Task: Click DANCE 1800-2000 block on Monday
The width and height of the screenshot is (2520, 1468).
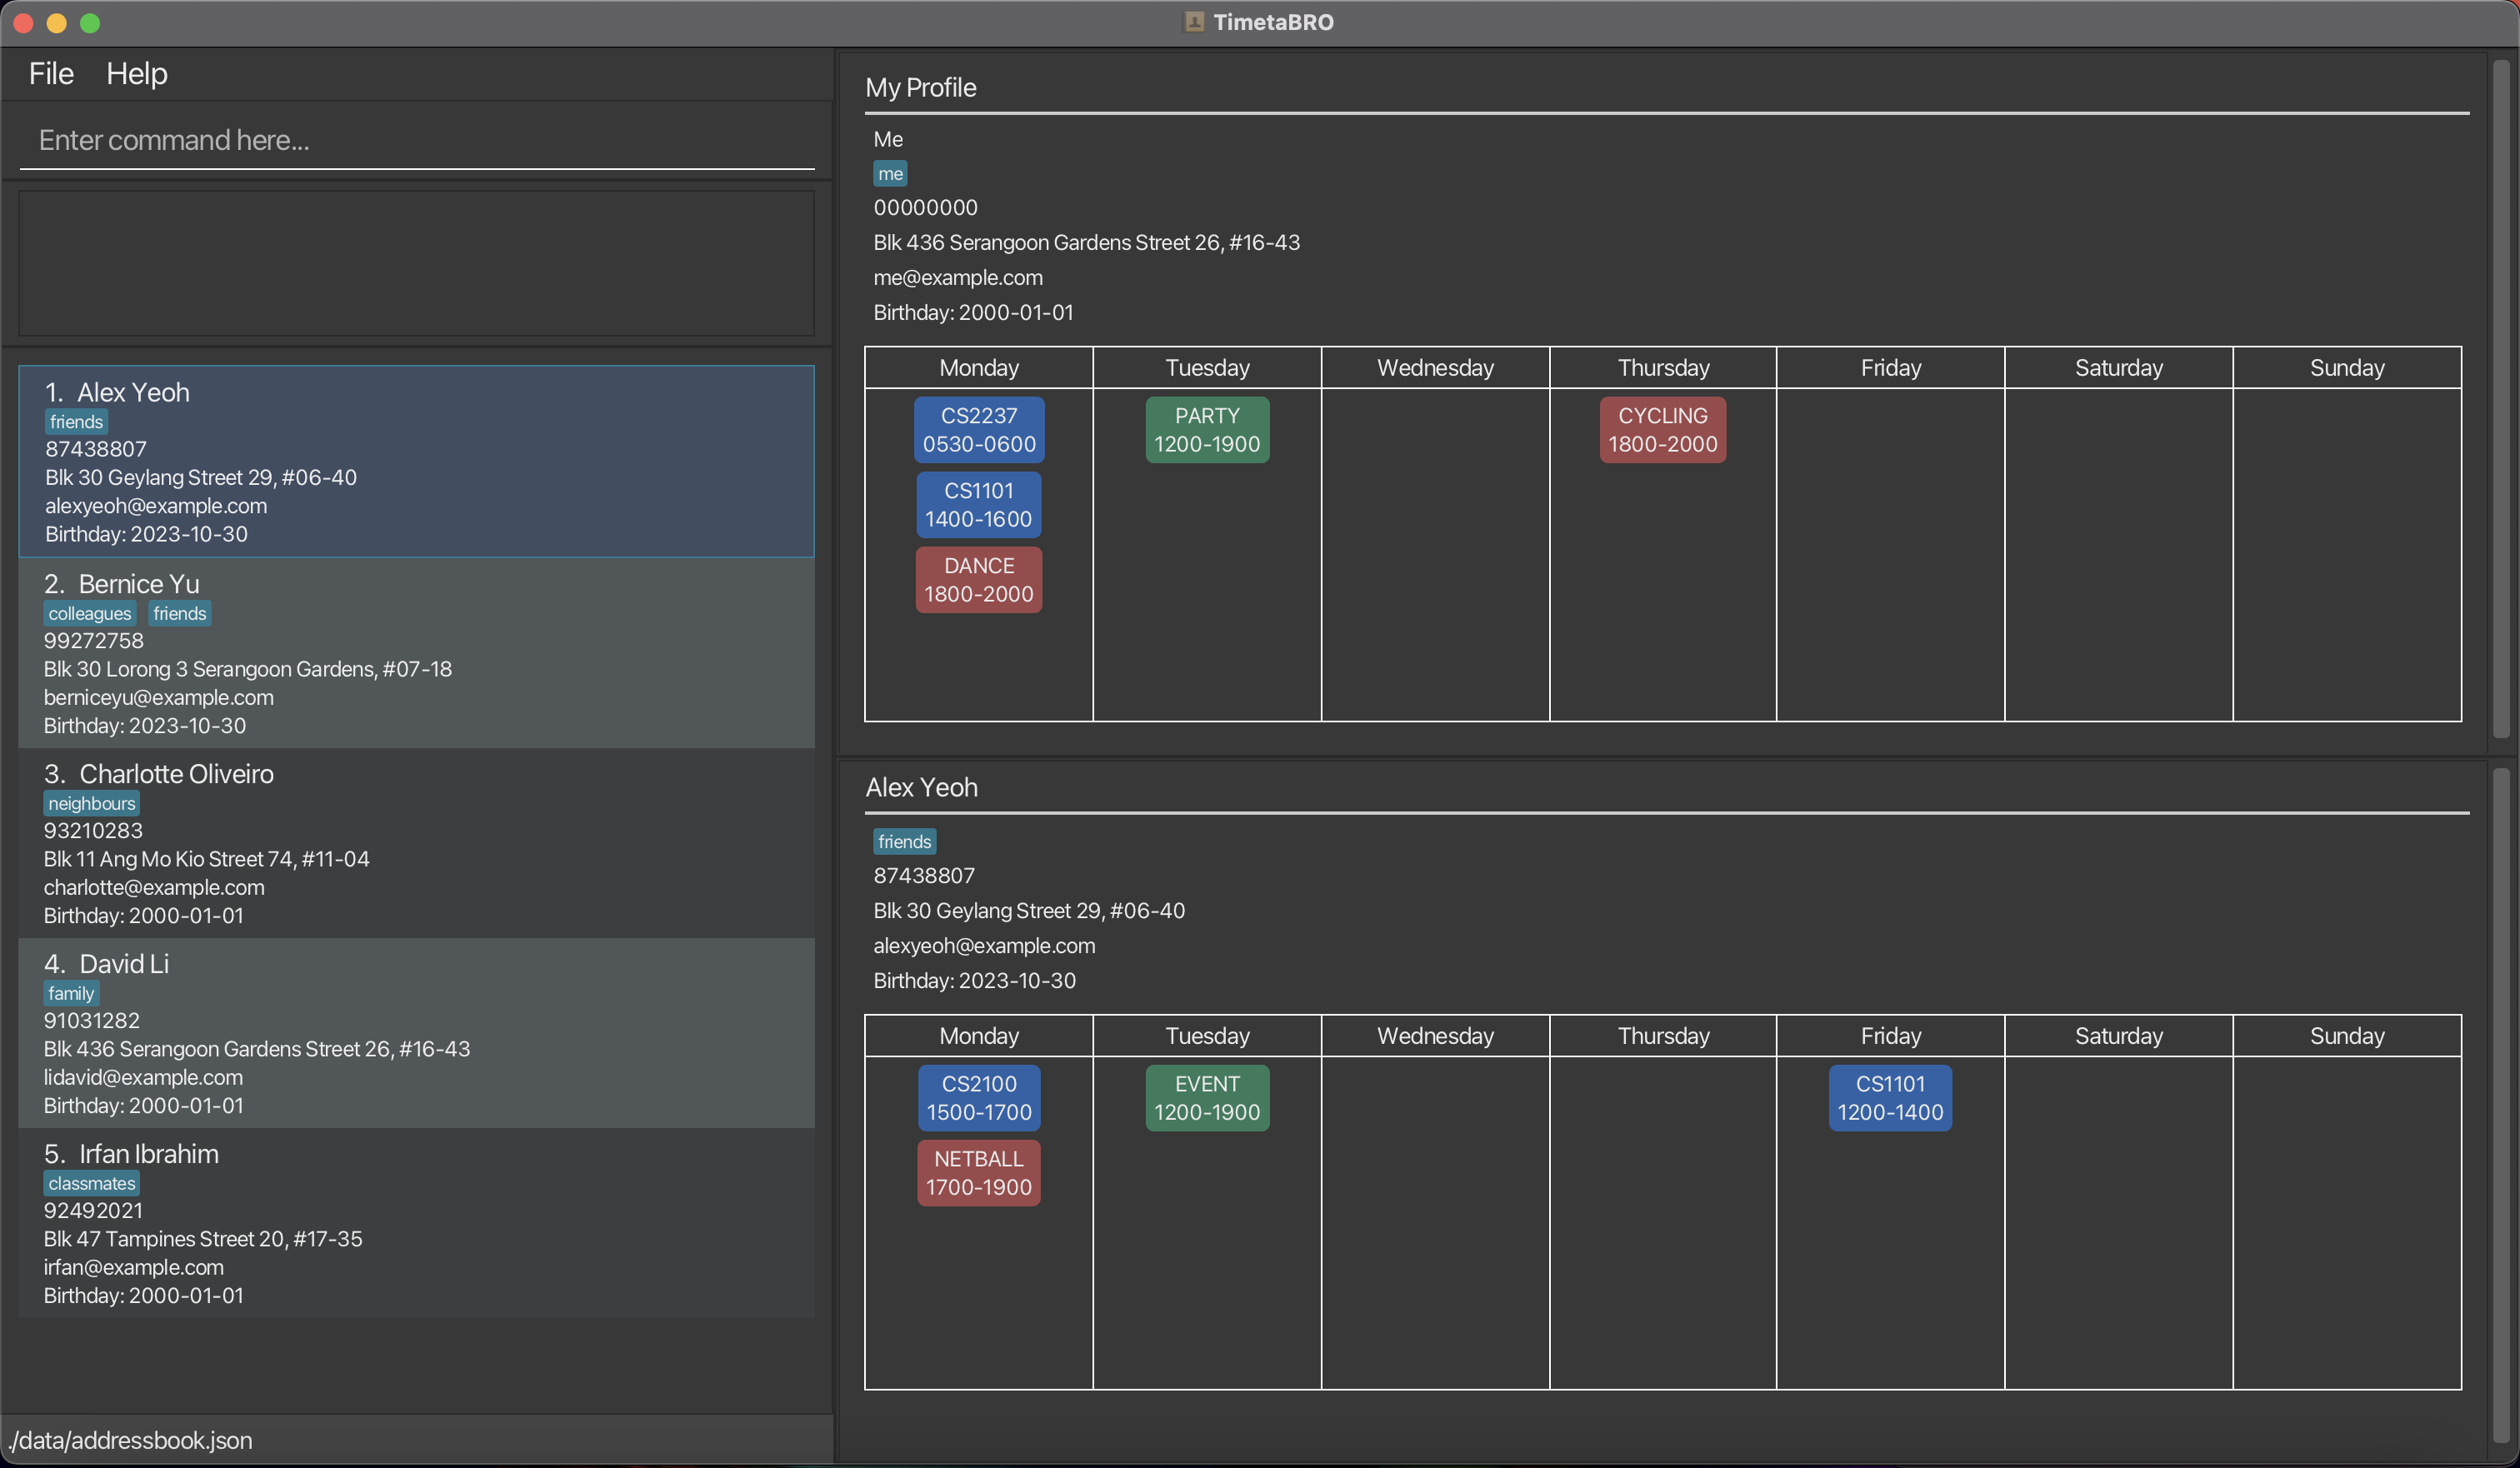Action: (979, 580)
